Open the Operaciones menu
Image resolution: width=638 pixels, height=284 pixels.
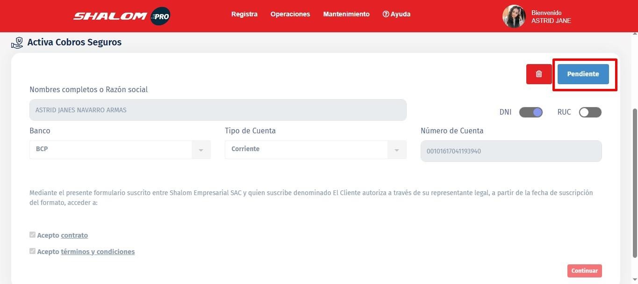pyautogui.click(x=290, y=14)
